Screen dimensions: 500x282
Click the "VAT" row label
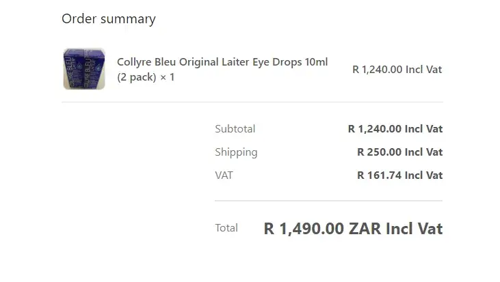[224, 175]
